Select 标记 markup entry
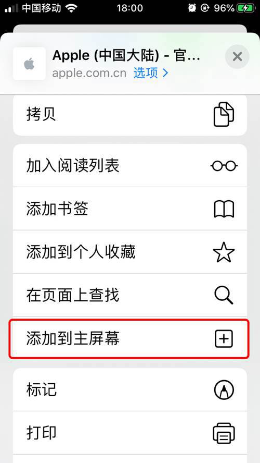 [130, 389]
